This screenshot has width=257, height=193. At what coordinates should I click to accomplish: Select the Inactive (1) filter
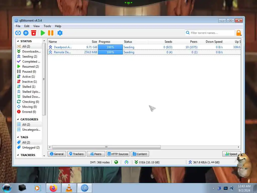click(29, 82)
